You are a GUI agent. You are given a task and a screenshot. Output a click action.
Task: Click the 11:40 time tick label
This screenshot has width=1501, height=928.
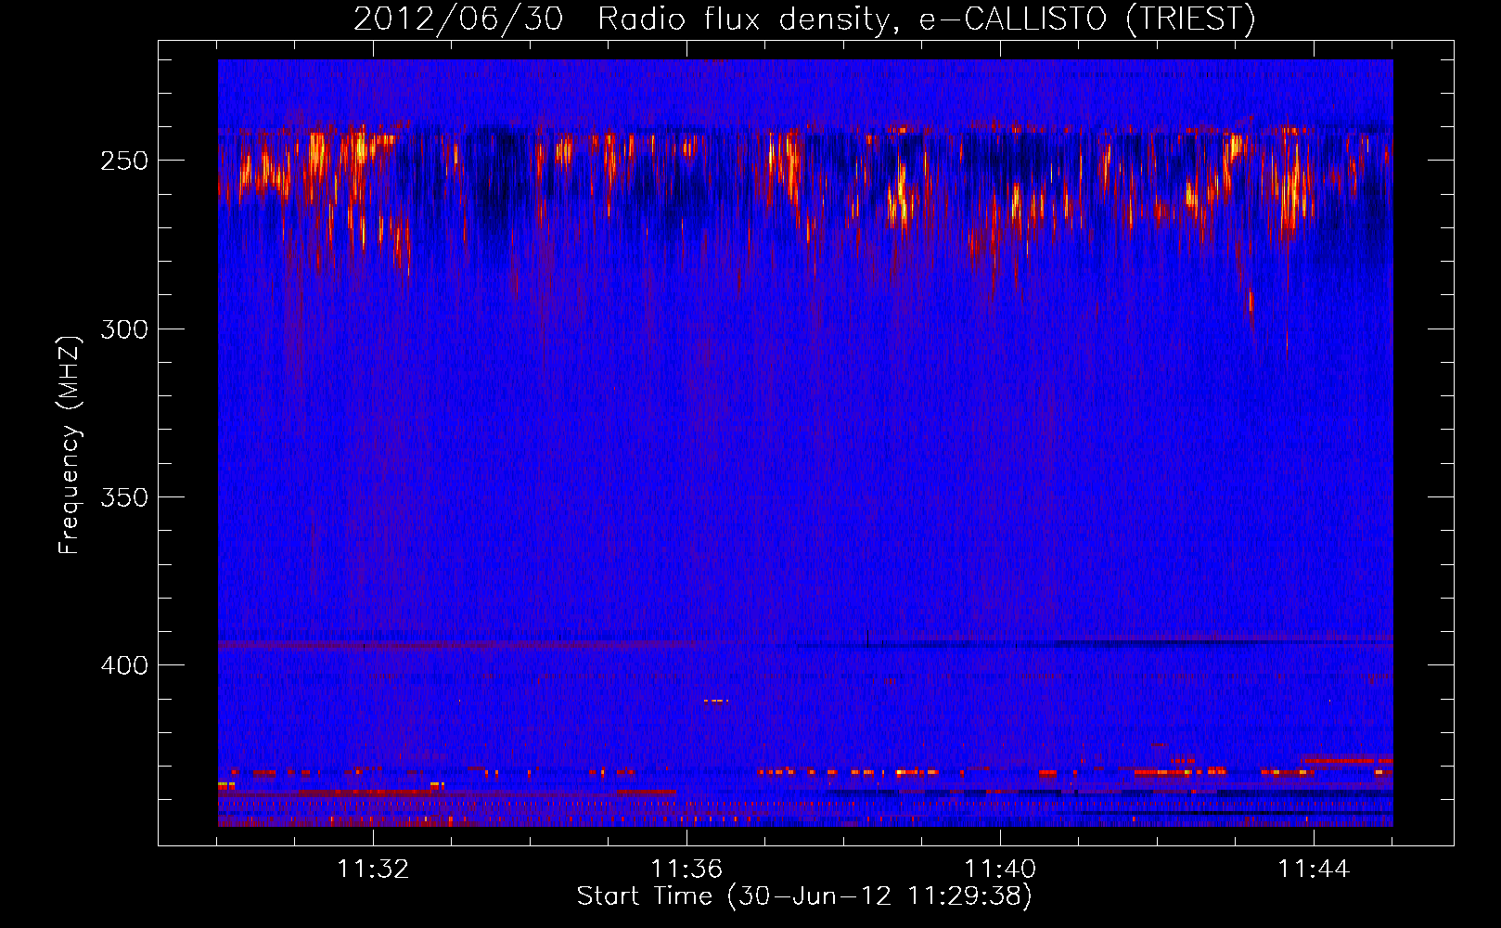1000,870
